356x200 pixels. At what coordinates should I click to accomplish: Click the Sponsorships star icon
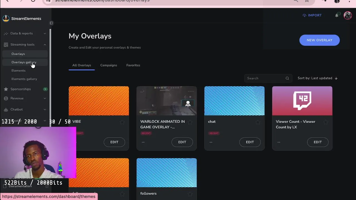6,89
